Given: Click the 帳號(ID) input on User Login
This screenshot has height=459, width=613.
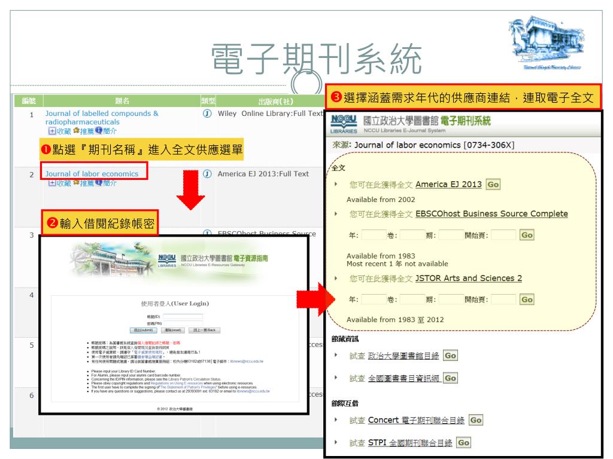Looking at the screenshot, I should [x=183, y=317].
